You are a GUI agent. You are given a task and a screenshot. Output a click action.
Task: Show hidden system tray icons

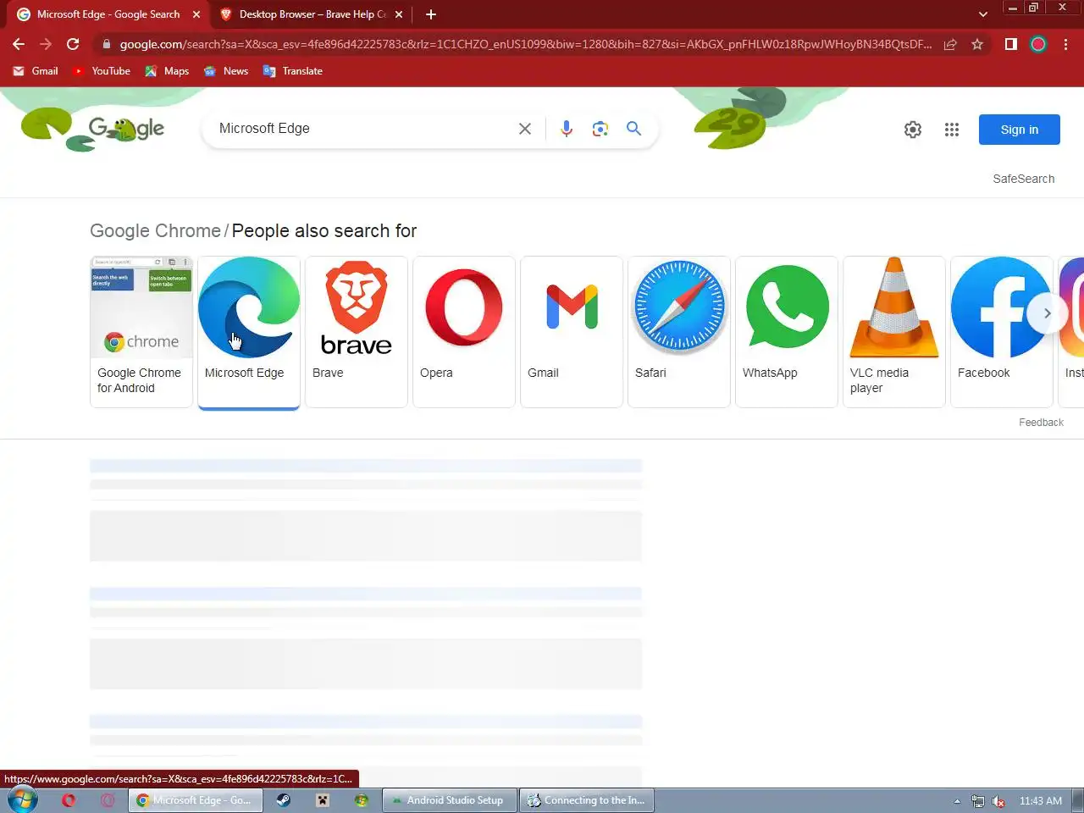pyautogui.click(x=957, y=800)
